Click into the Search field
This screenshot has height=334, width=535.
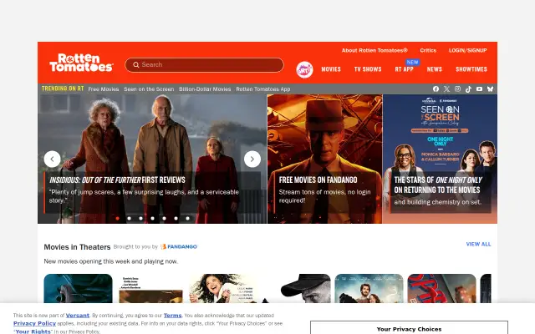(x=204, y=65)
